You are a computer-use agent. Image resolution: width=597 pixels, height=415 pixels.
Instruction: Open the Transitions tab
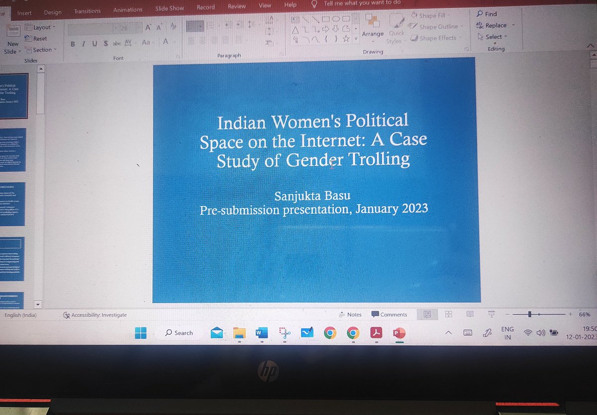click(87, 11)
